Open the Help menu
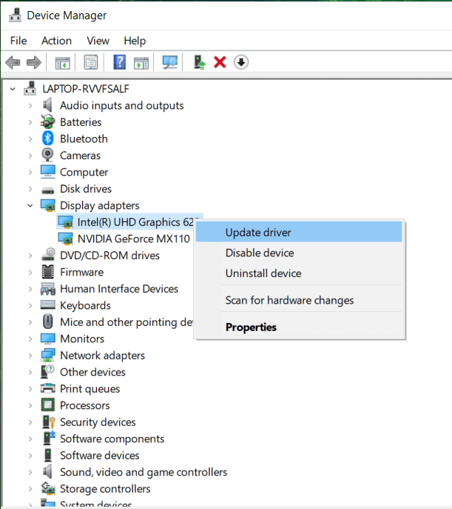 pos(135,41)
